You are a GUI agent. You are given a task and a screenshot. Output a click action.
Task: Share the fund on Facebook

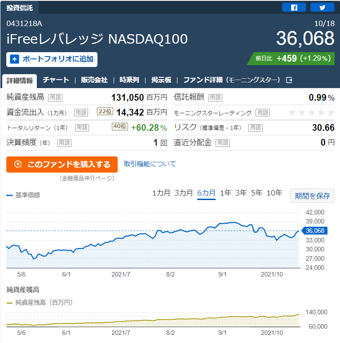point(294,7)
